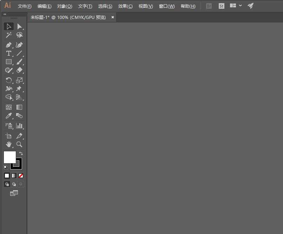Click the Gradient tool icon

pyautogui.click(x=19, y=107)
